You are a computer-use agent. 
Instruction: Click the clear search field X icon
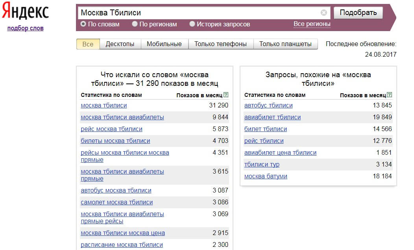pyautogui.click(x=323, y=13)
